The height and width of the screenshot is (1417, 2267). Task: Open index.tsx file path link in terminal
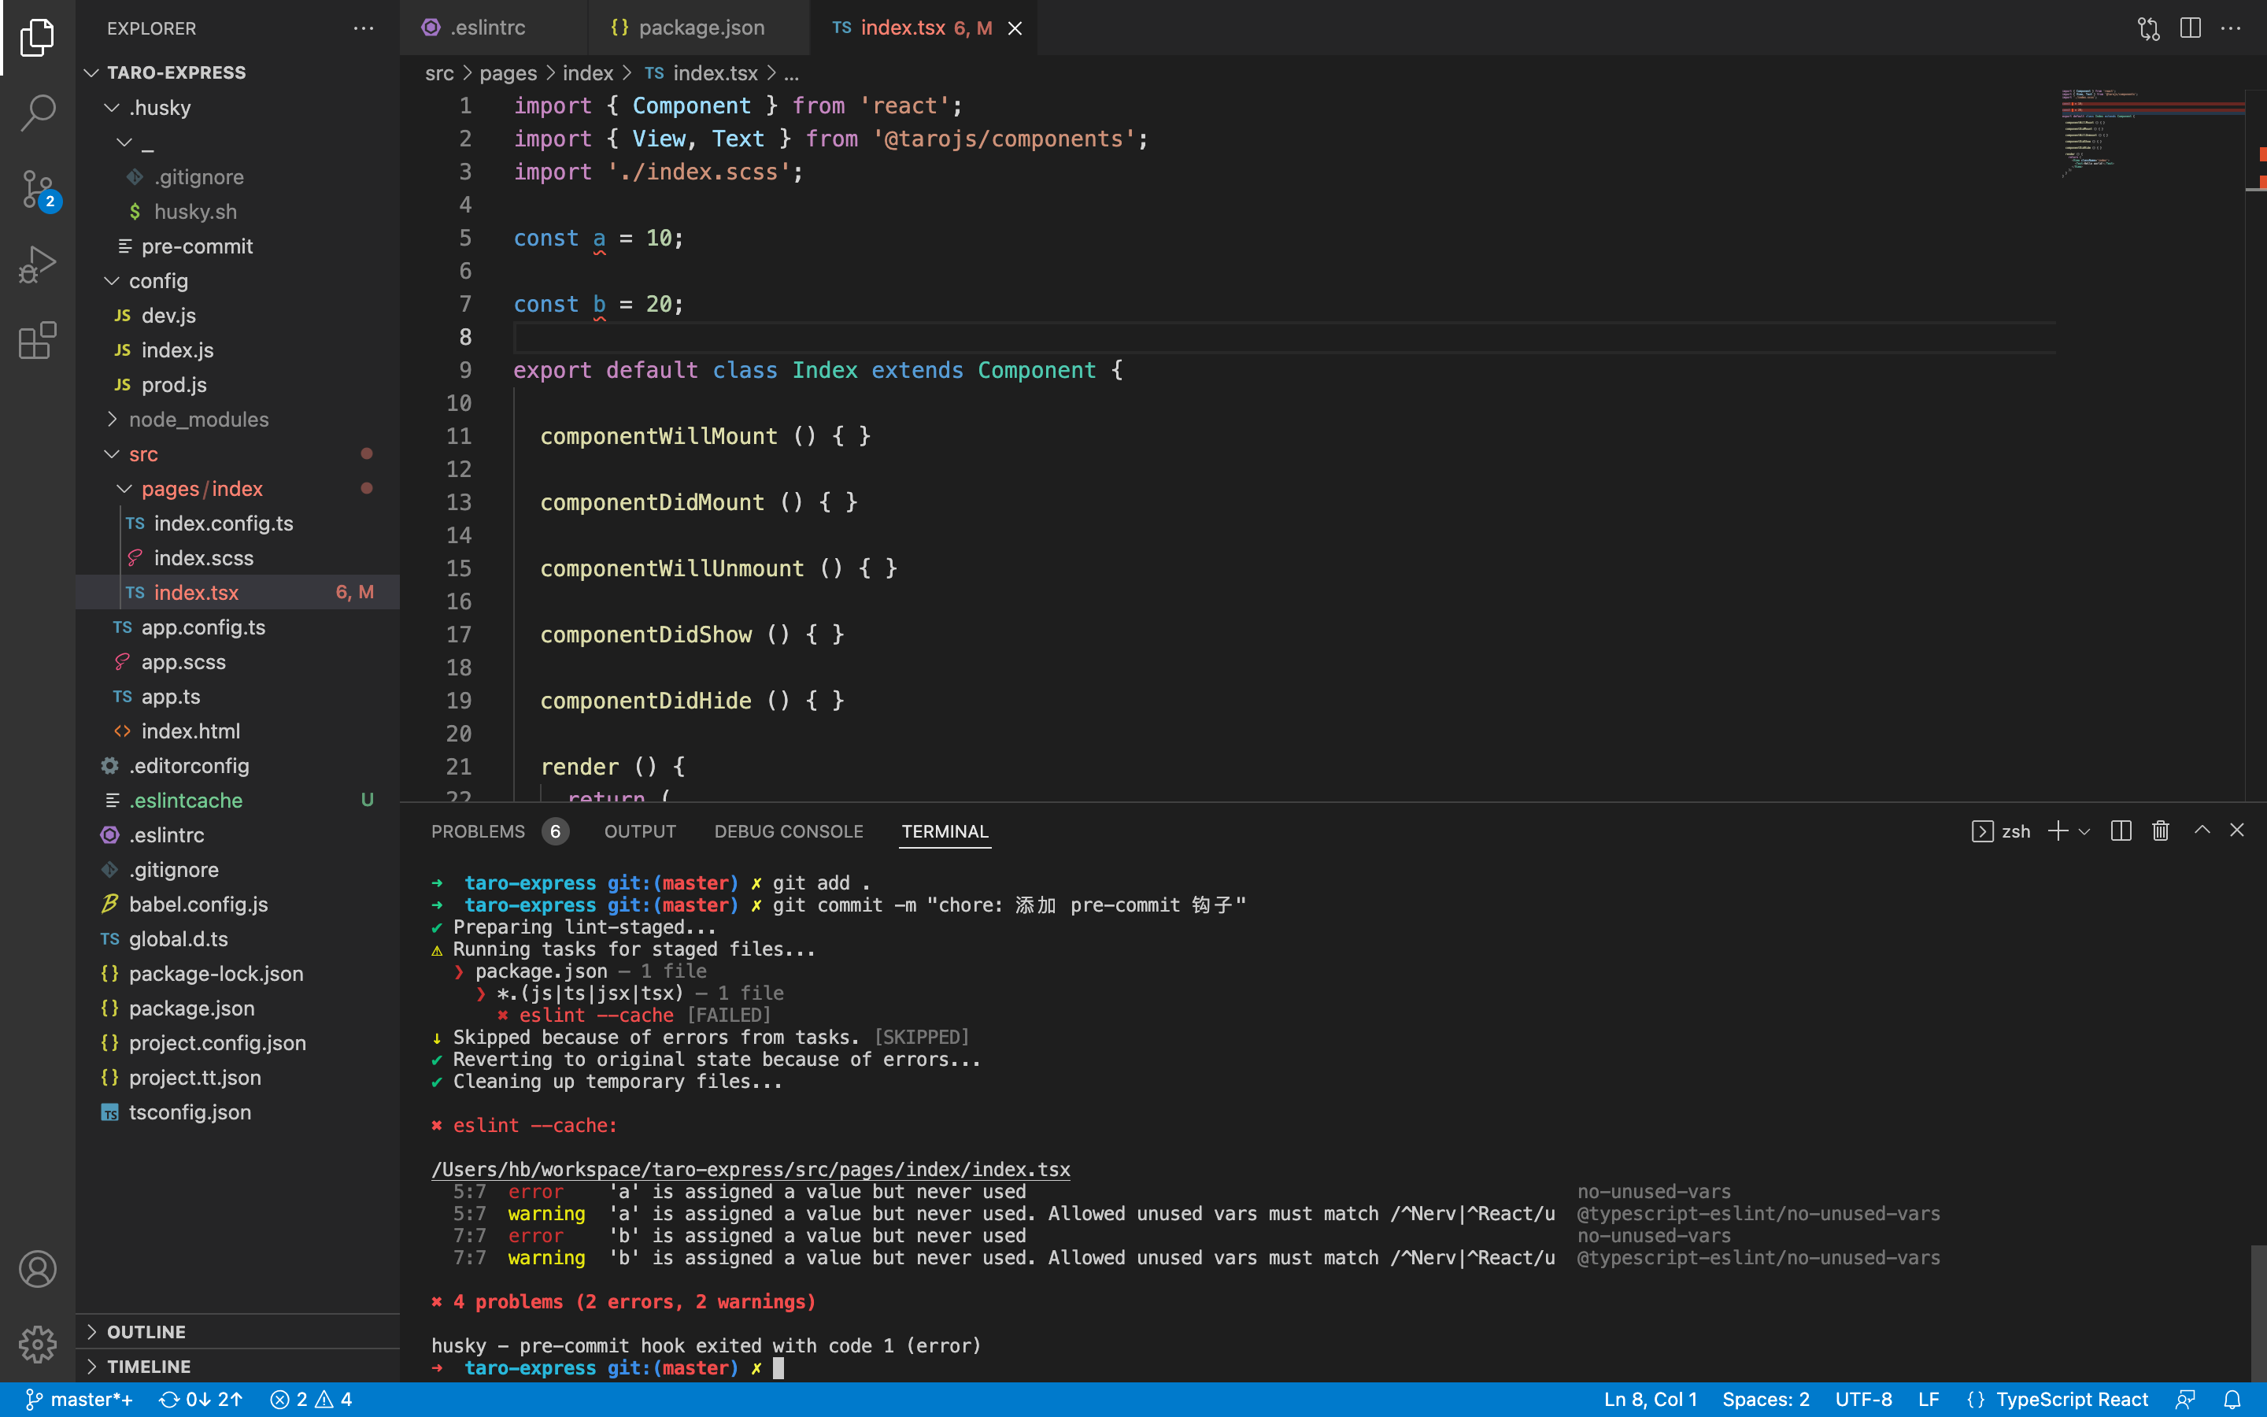pos(750,1170)
